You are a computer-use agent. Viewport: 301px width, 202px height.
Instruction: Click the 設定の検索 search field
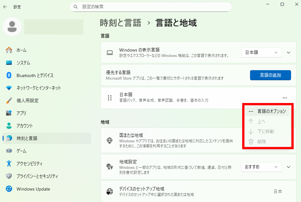pos(151,7)
